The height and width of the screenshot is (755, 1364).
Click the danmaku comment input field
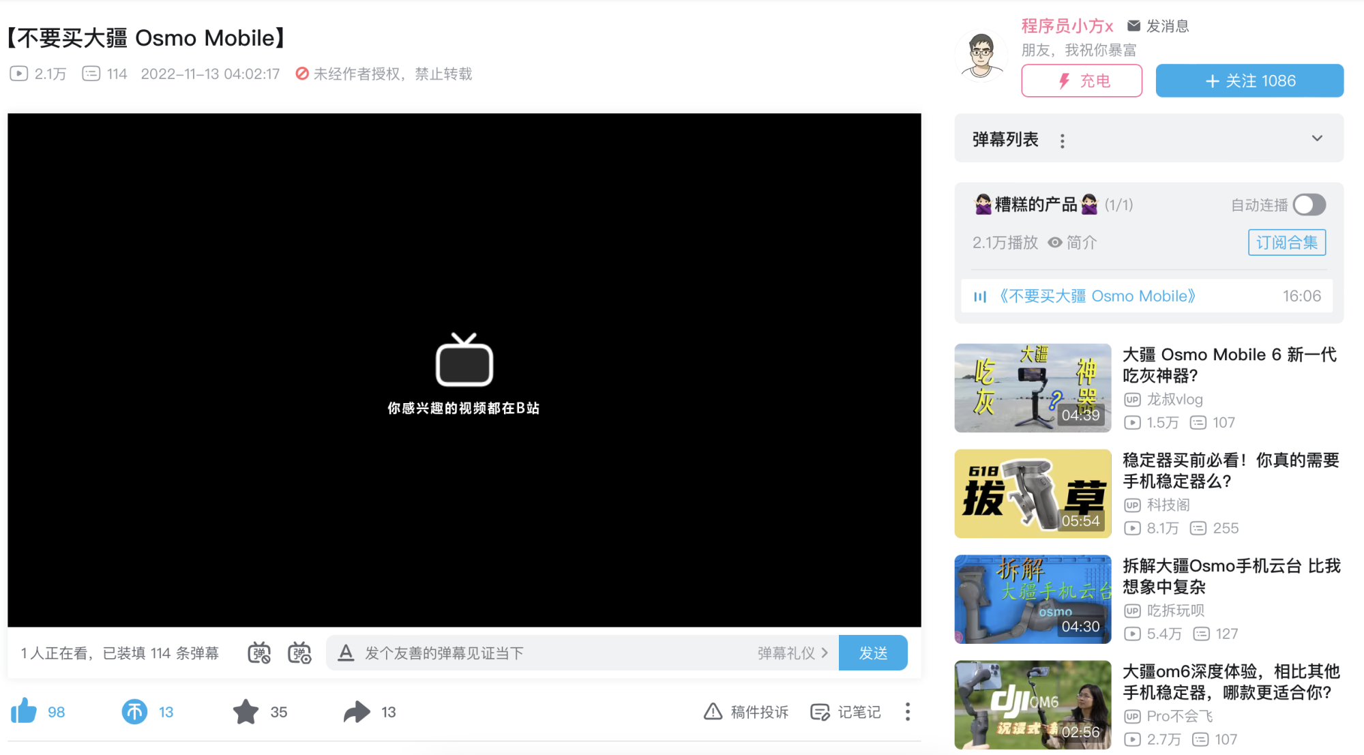546,653
